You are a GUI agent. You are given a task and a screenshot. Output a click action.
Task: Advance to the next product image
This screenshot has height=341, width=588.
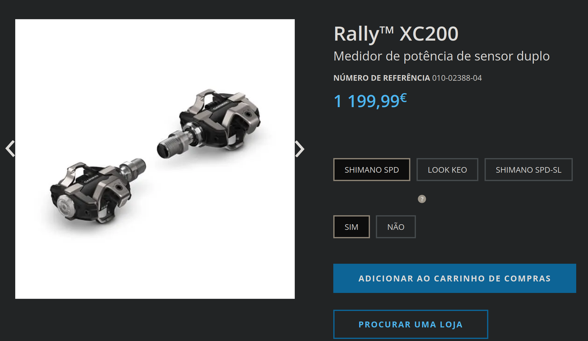coord(300,149)
